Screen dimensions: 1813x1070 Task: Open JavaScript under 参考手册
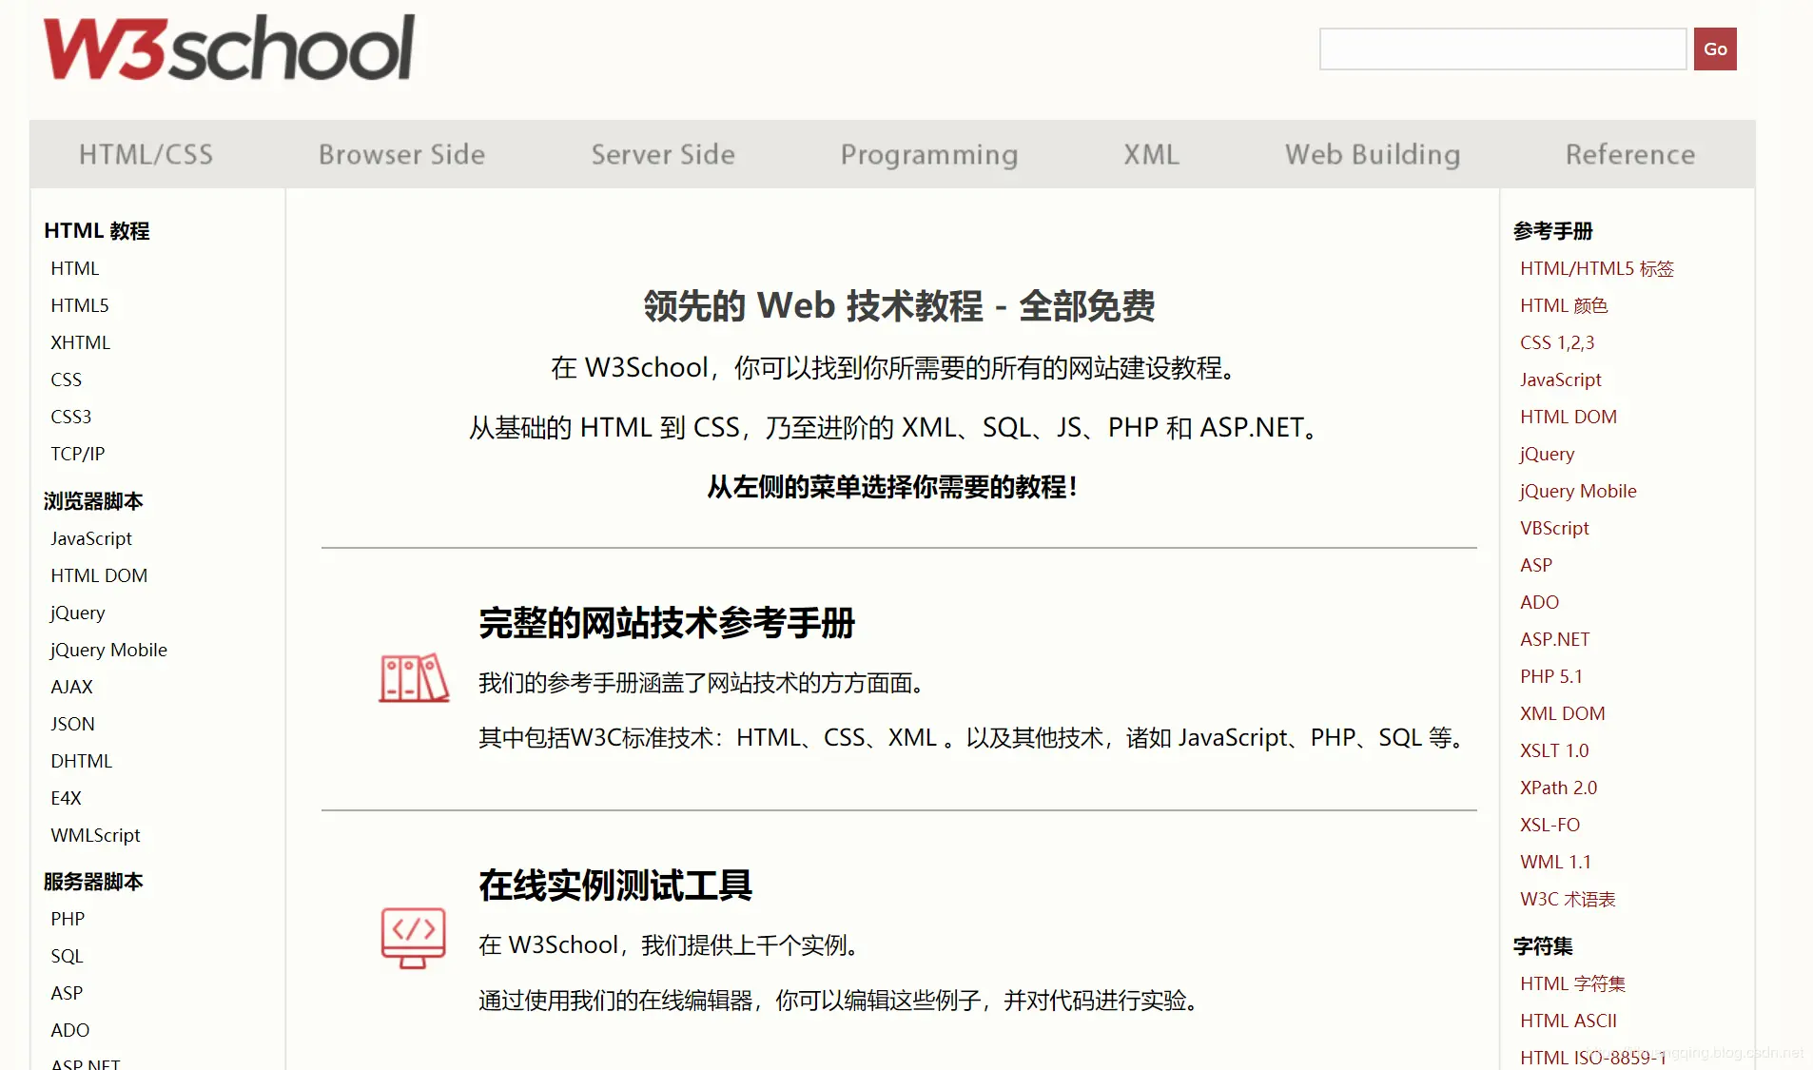(1561, 379)
